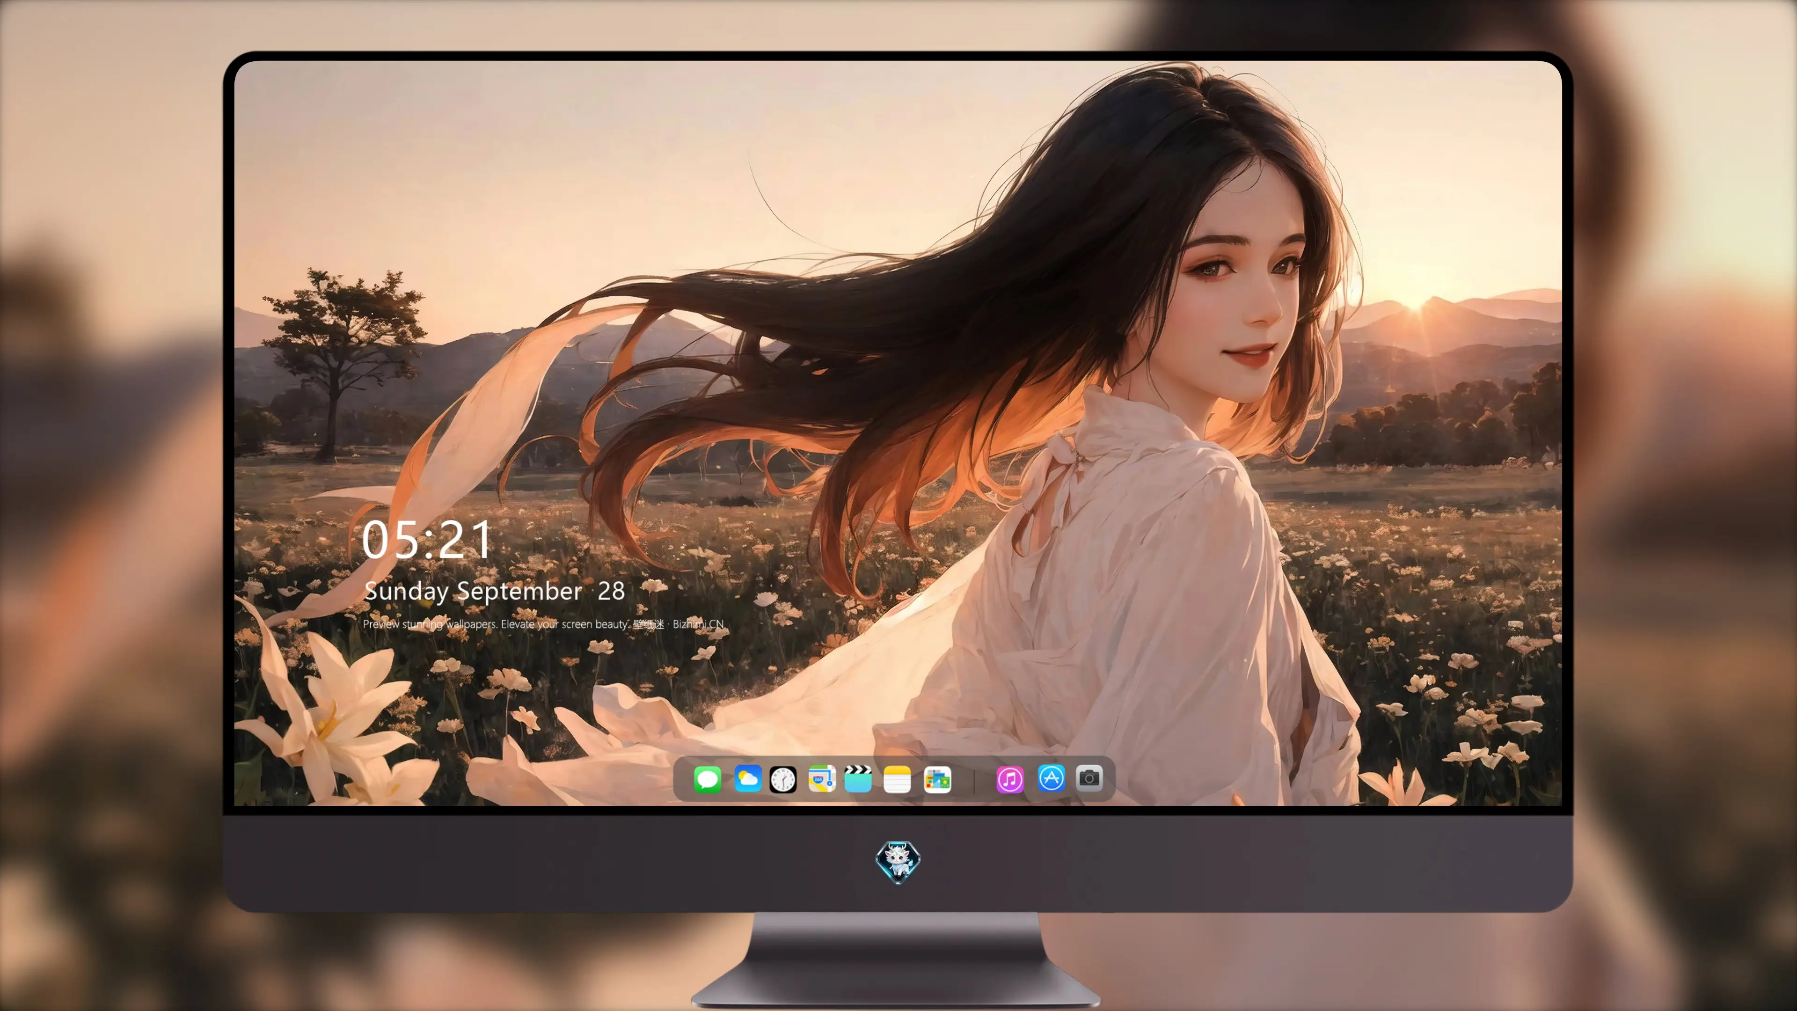Open the colorful collage app icon in the dock
Screen dimensions: 1797x1011
[937, 779]
